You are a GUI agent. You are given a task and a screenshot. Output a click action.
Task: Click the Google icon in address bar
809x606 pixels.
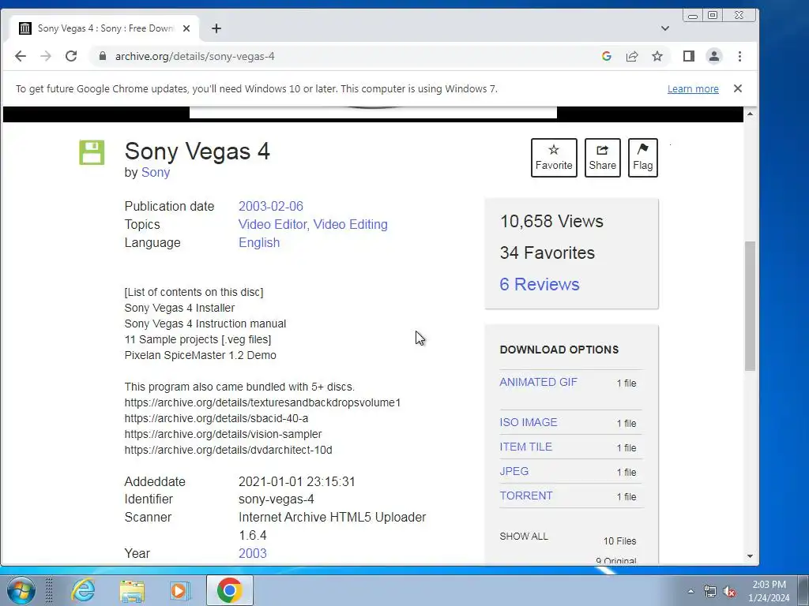pyautogui.click(x=607, y=56)
